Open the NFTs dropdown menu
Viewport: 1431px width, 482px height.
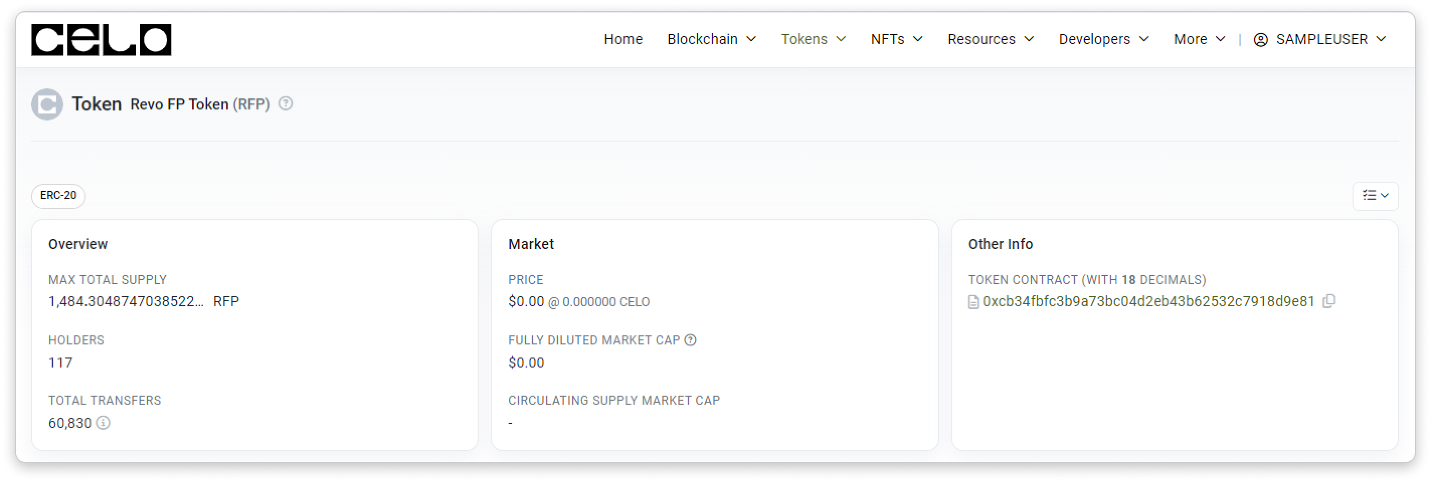pyautogui.click(x=897, y=39)
